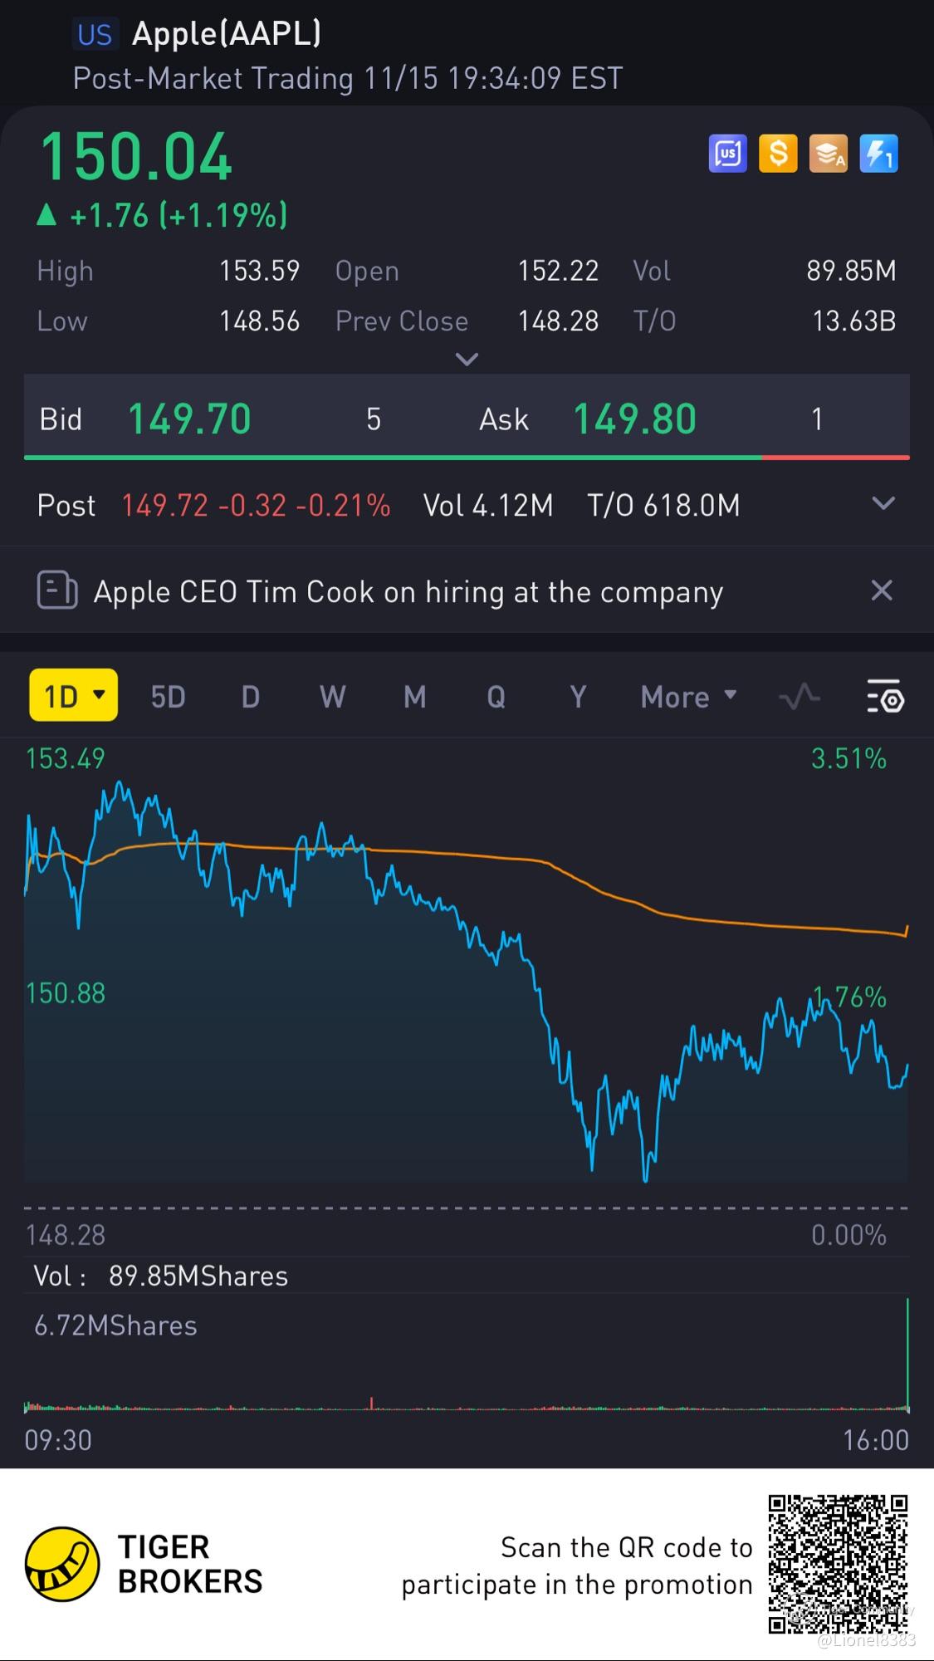Tap the closing volume spike bar

(907, 1354)
